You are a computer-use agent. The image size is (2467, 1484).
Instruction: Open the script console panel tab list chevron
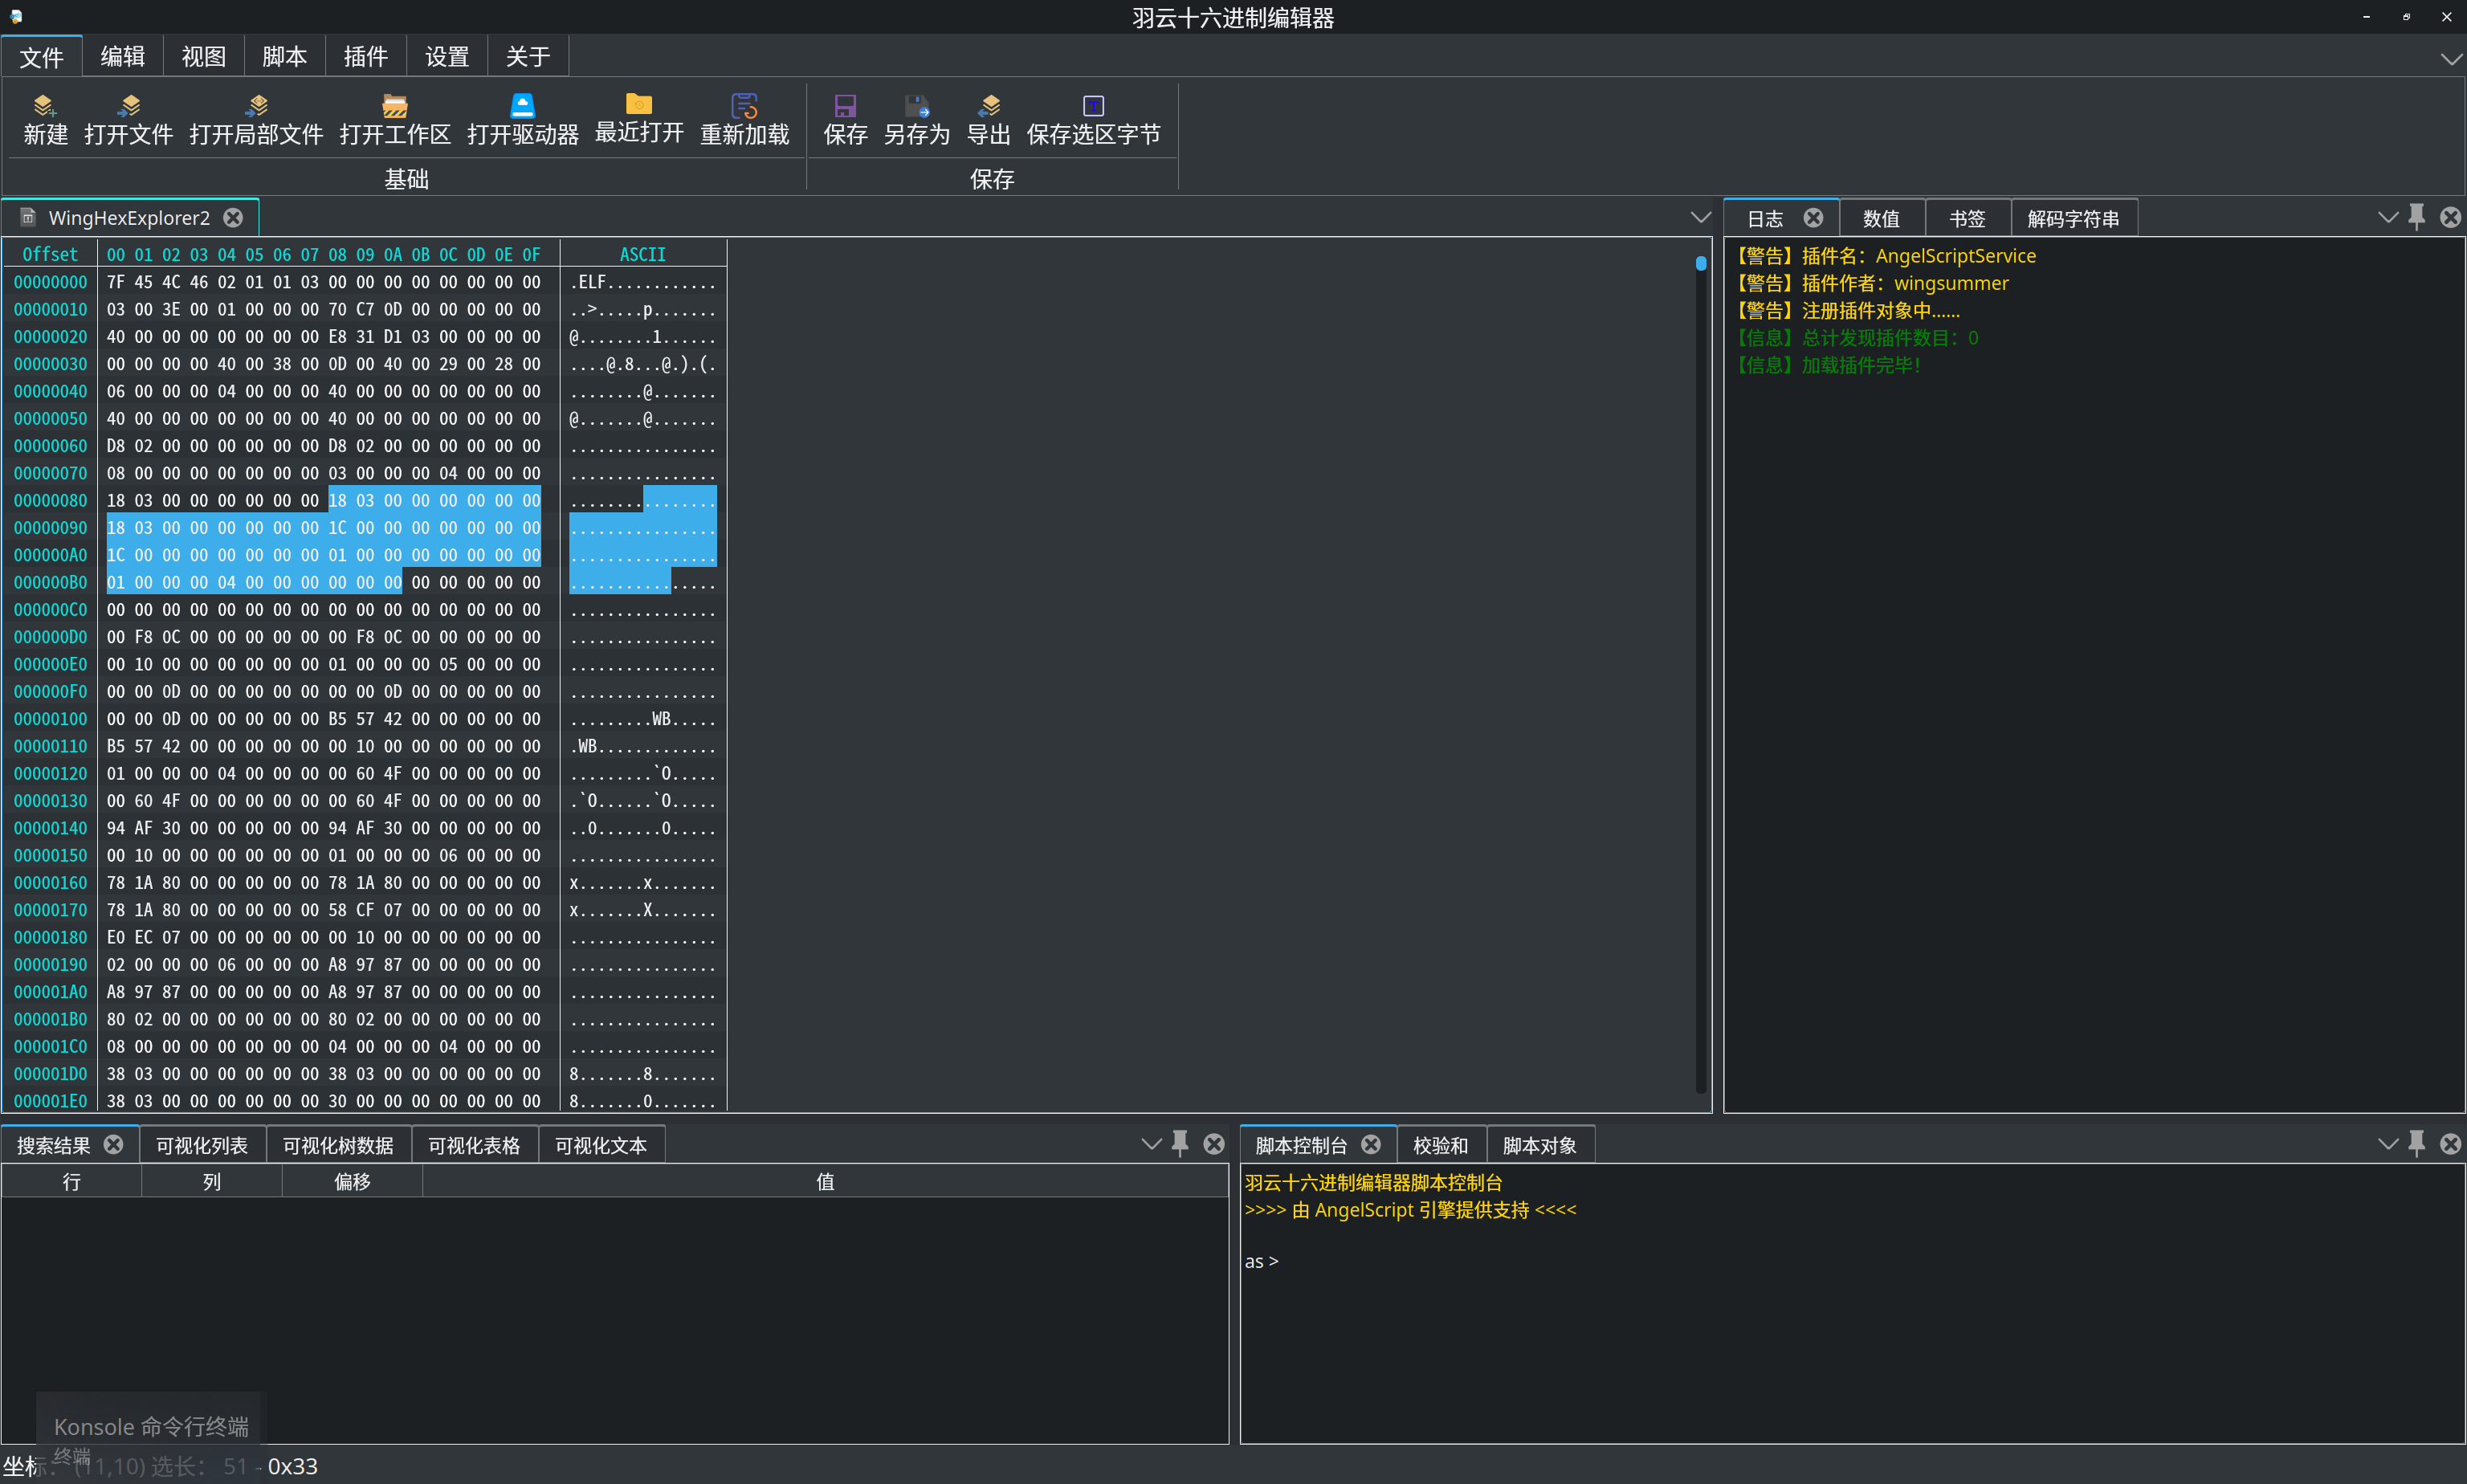2388,1143
